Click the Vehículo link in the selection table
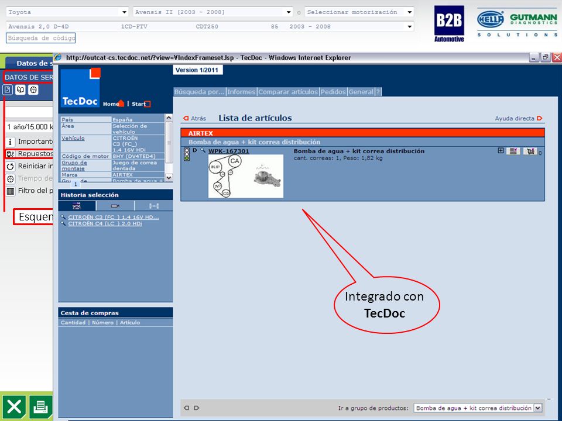Image resolution: width=562 pixels, height=421 pixels. tap(73, 138)
